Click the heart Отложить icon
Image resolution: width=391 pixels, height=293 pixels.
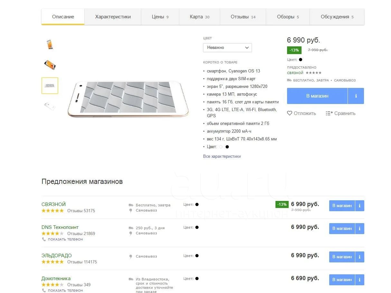pos(290,113)
